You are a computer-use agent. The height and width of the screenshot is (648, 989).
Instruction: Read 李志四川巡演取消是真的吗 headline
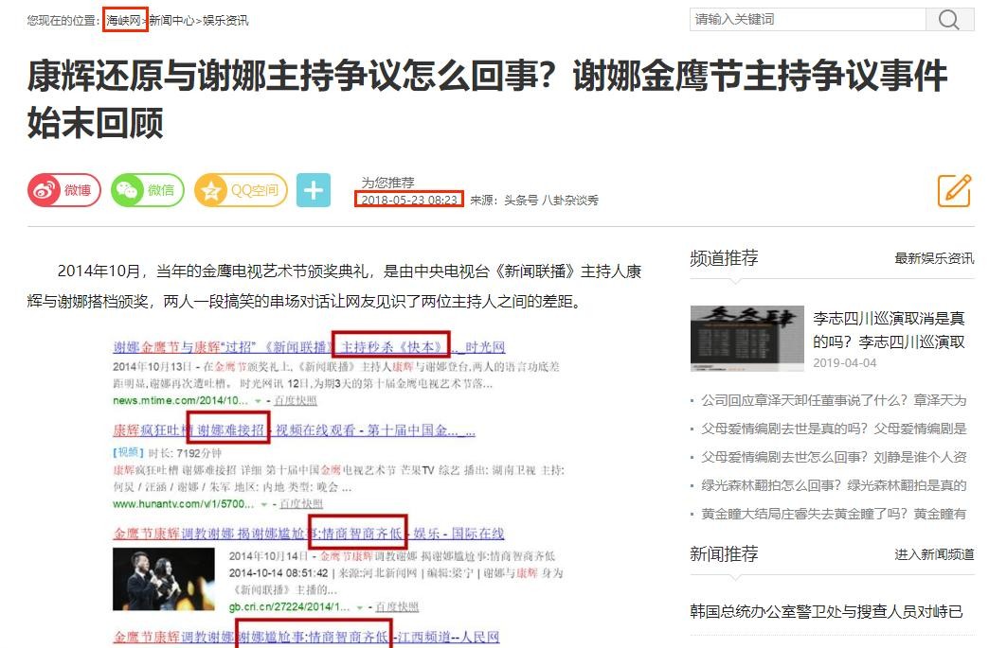click(889, 329)
